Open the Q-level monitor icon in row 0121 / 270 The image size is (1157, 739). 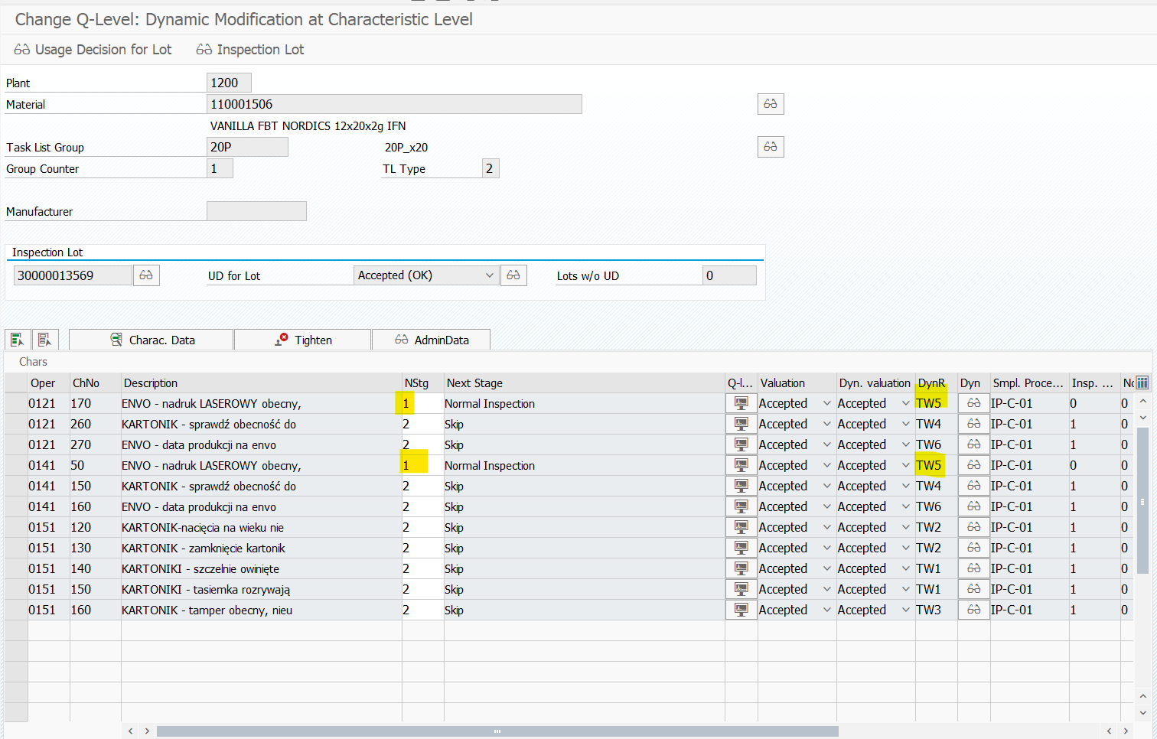coord(741,444)
